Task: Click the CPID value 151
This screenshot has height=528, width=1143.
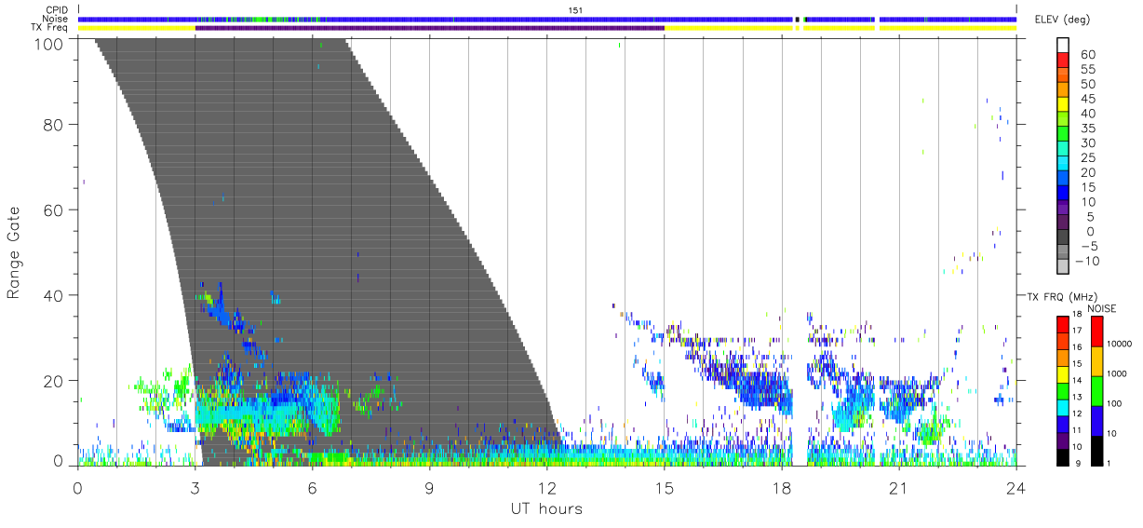Action: 576,10
